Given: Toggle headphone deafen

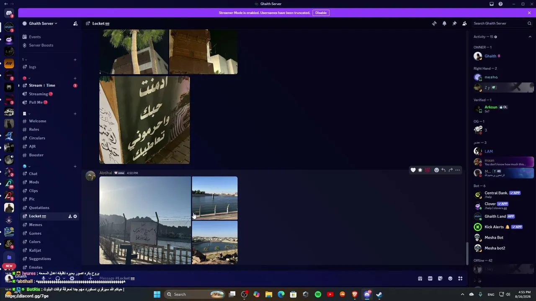Looking at the screenshot, I should (57, 278).
